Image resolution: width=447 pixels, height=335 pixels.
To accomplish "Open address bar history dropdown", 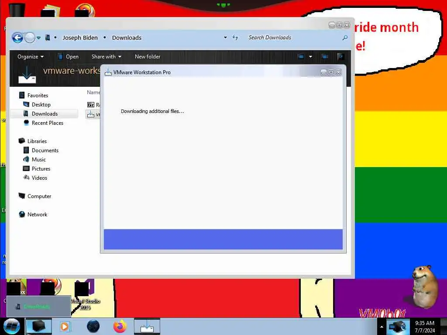I will [x=225, y=38].
